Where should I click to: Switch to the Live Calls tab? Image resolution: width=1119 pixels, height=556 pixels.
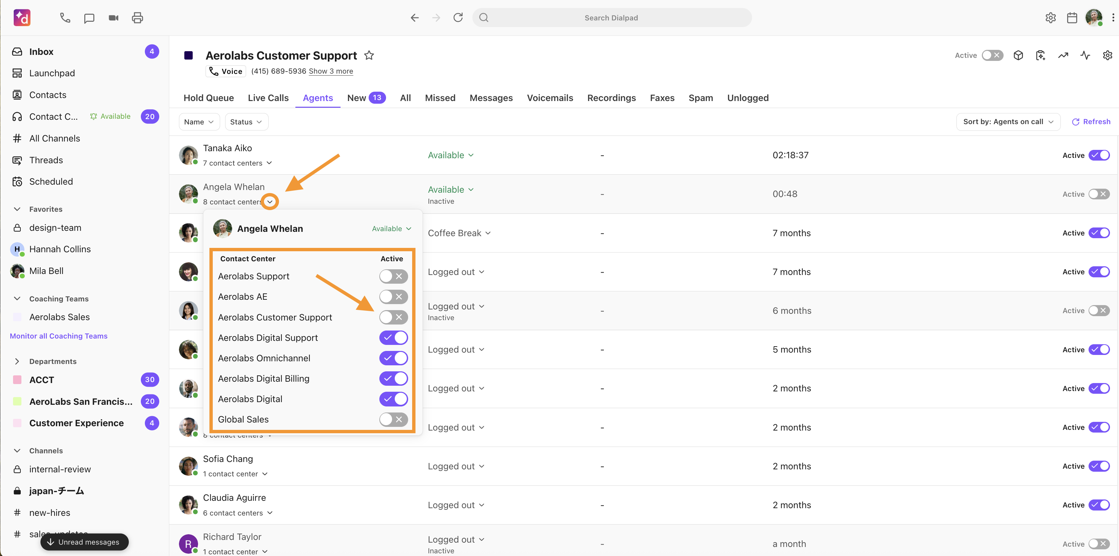268,98
